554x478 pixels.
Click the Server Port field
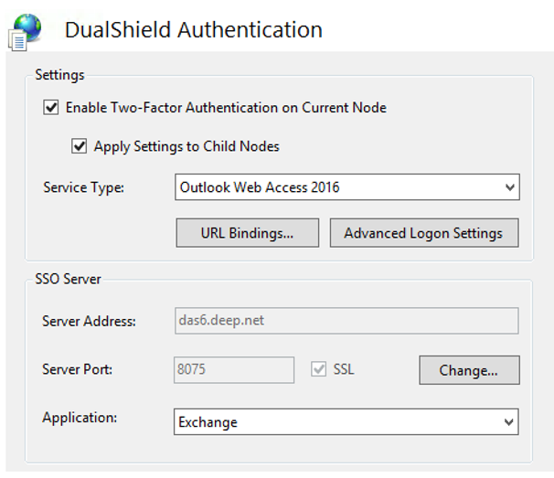[233, 370]
